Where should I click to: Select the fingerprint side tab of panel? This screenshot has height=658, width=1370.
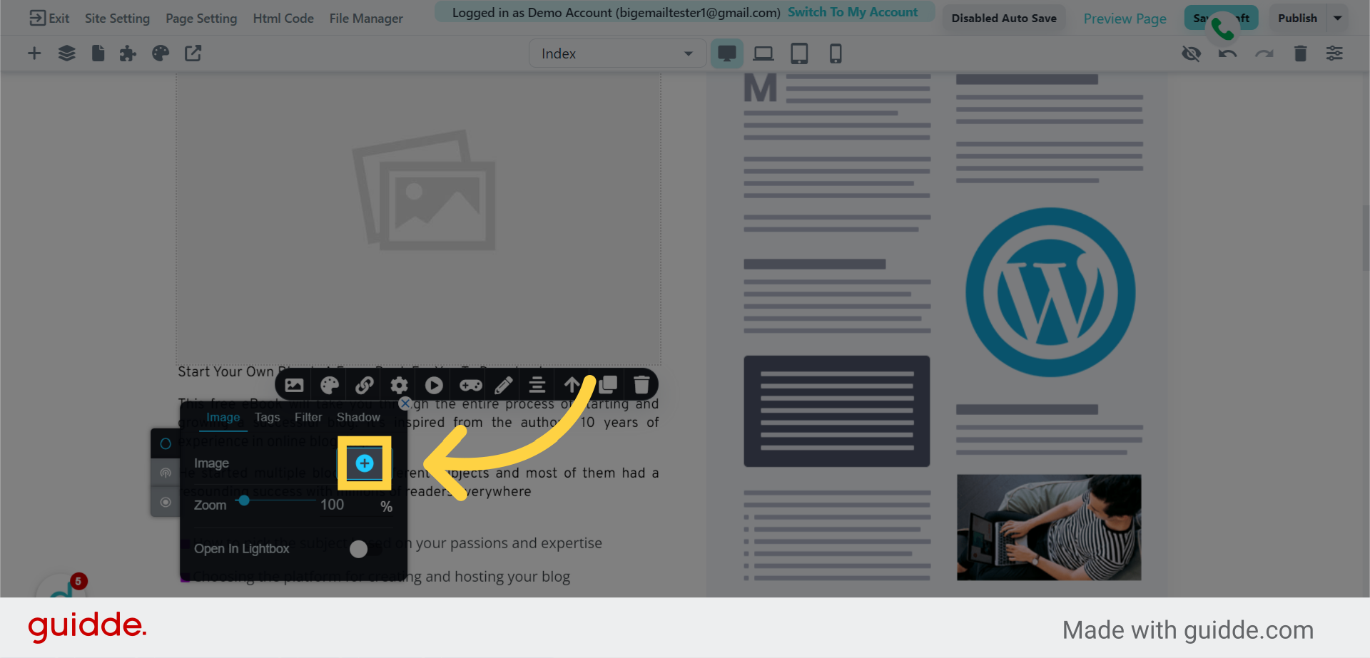(x=166, y=473)
